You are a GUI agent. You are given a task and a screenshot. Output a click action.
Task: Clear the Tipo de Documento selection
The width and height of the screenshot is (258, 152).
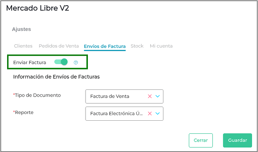(x=150, y=96)
